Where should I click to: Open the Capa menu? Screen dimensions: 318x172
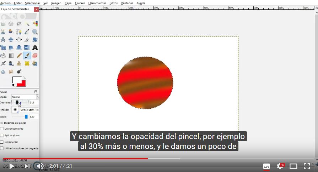coord(68,3)
